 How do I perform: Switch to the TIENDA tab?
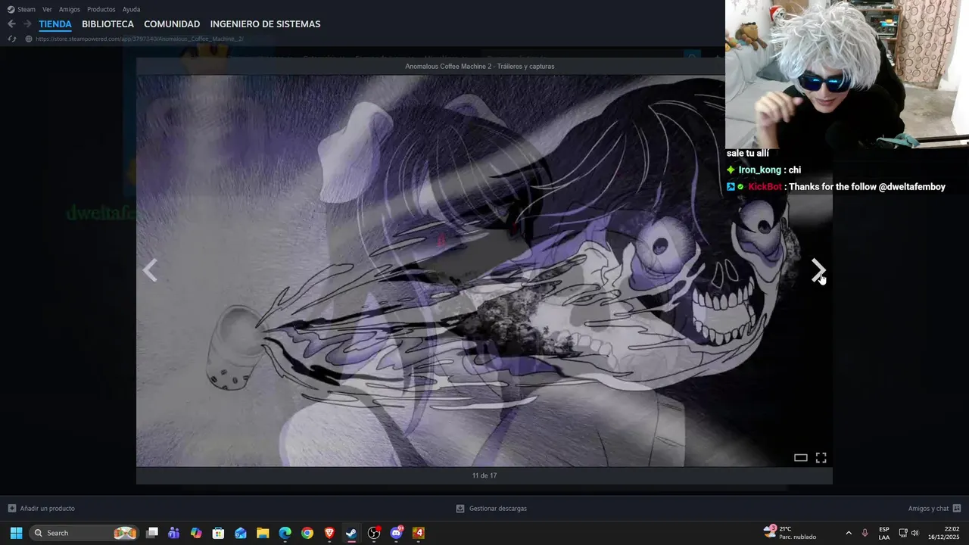(55, 24)
